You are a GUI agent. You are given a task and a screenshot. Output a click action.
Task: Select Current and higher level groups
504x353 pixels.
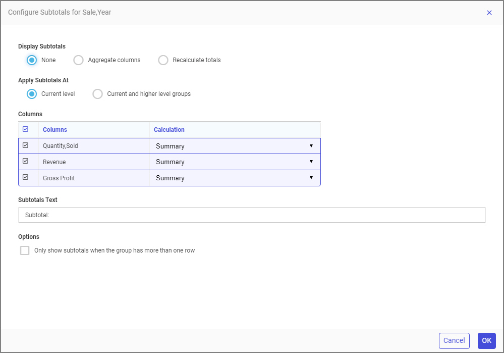point(97,93)
